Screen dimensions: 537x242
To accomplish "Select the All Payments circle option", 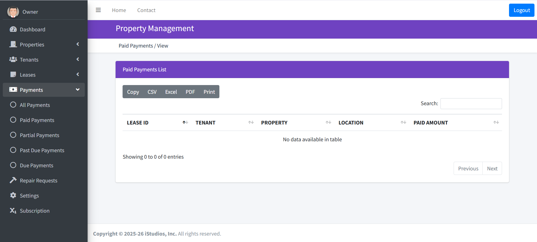I will (13, 105).
